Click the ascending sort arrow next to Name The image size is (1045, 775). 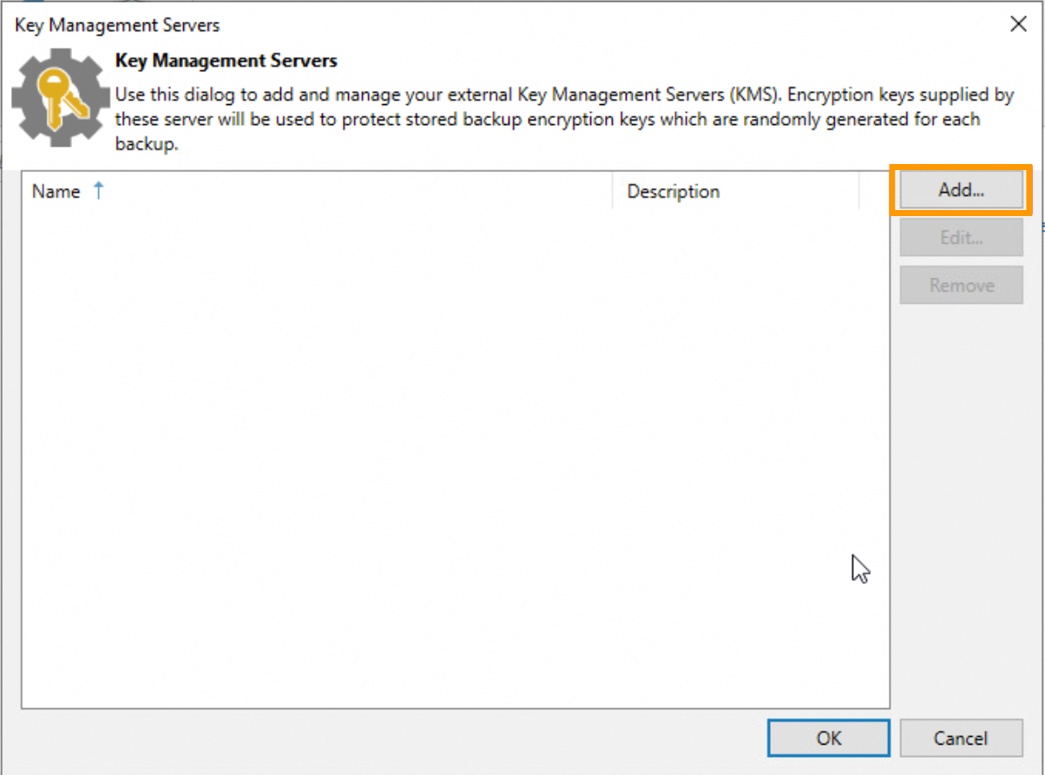(98, 191)
